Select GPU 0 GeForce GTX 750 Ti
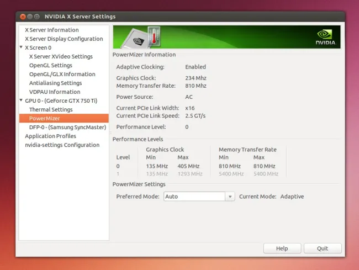 [61, 100]
